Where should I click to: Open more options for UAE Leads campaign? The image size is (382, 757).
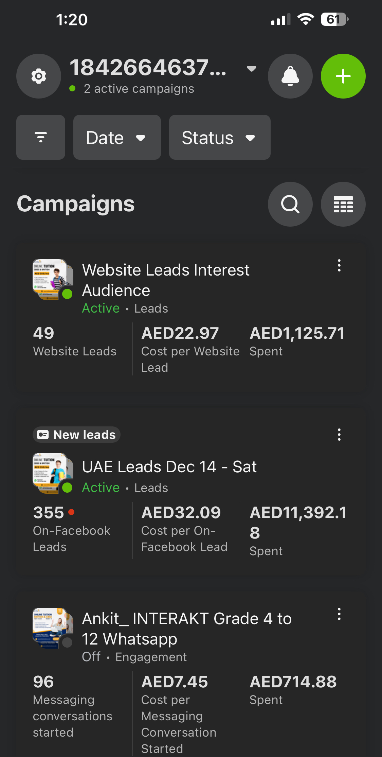[339, 435]
